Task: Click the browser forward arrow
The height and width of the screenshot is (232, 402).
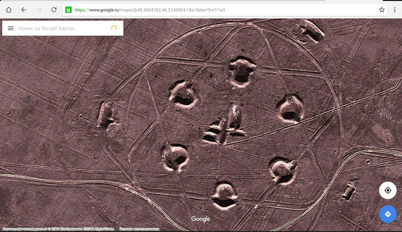Action: pyautogui.click(x=39, y=10)
